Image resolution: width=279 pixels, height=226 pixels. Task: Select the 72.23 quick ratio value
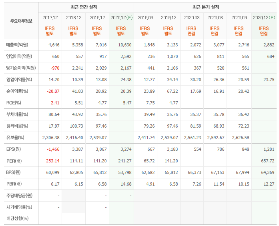(x=244, y=126)
